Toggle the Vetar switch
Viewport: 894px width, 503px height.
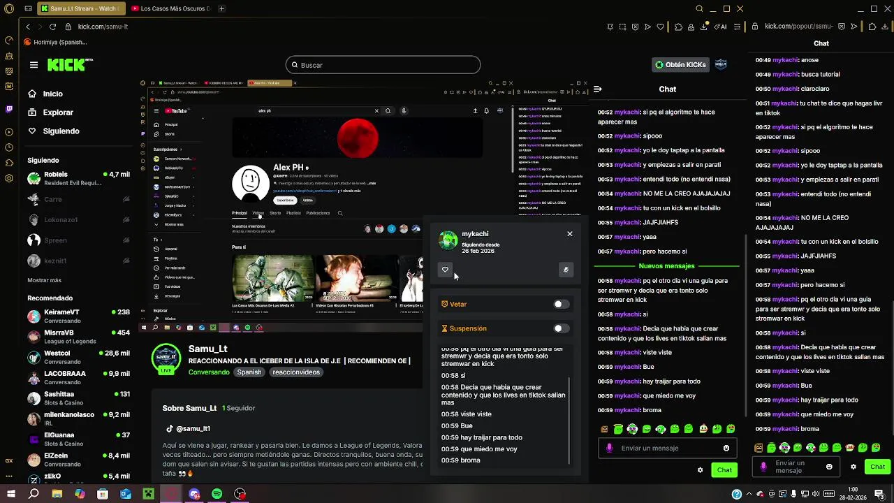coord(562,304)
